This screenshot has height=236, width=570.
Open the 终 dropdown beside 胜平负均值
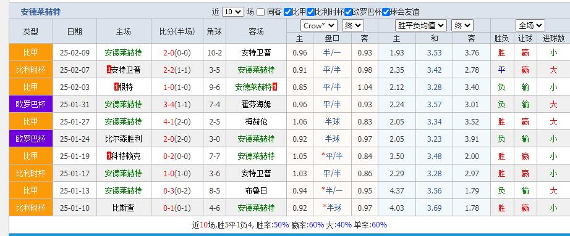[462, 26]
